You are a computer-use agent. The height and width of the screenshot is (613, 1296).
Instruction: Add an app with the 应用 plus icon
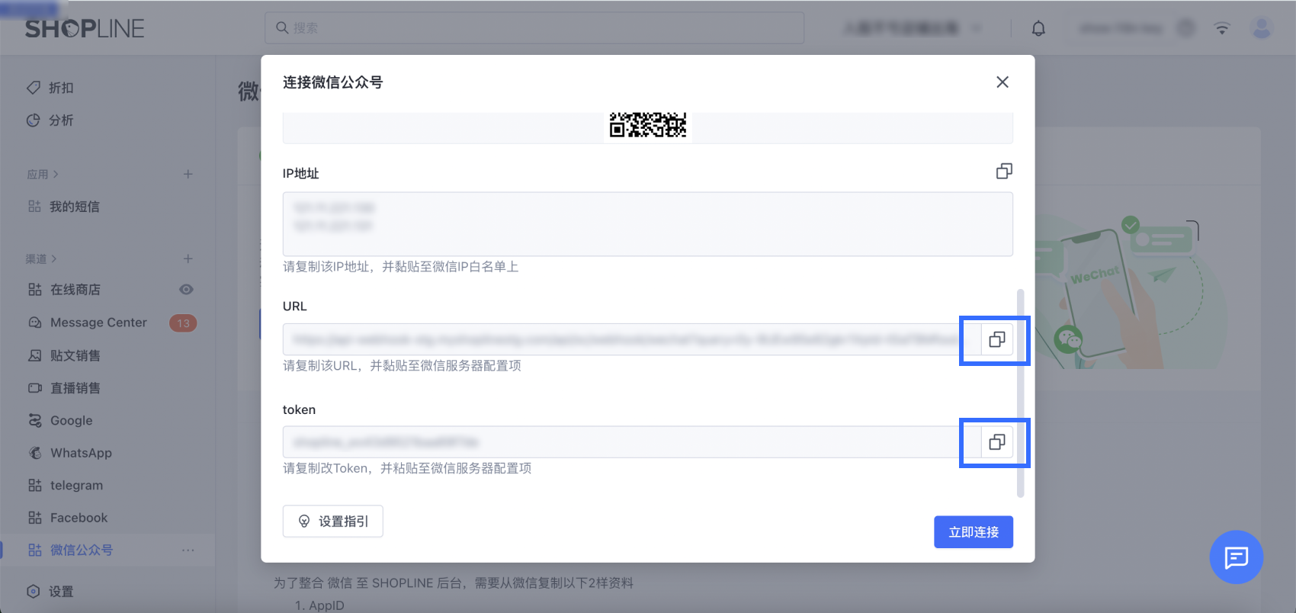[188, 175]
